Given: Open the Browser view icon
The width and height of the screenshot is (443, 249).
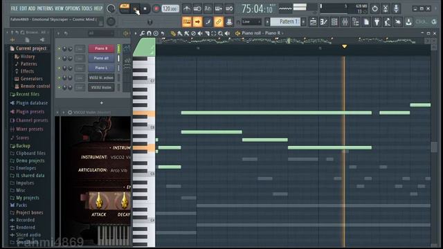Looking at the screenshot, I should pos(355,21).
